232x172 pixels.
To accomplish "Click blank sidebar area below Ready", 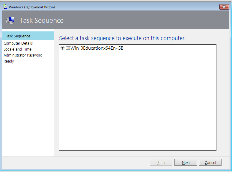I will pos(28,109).
